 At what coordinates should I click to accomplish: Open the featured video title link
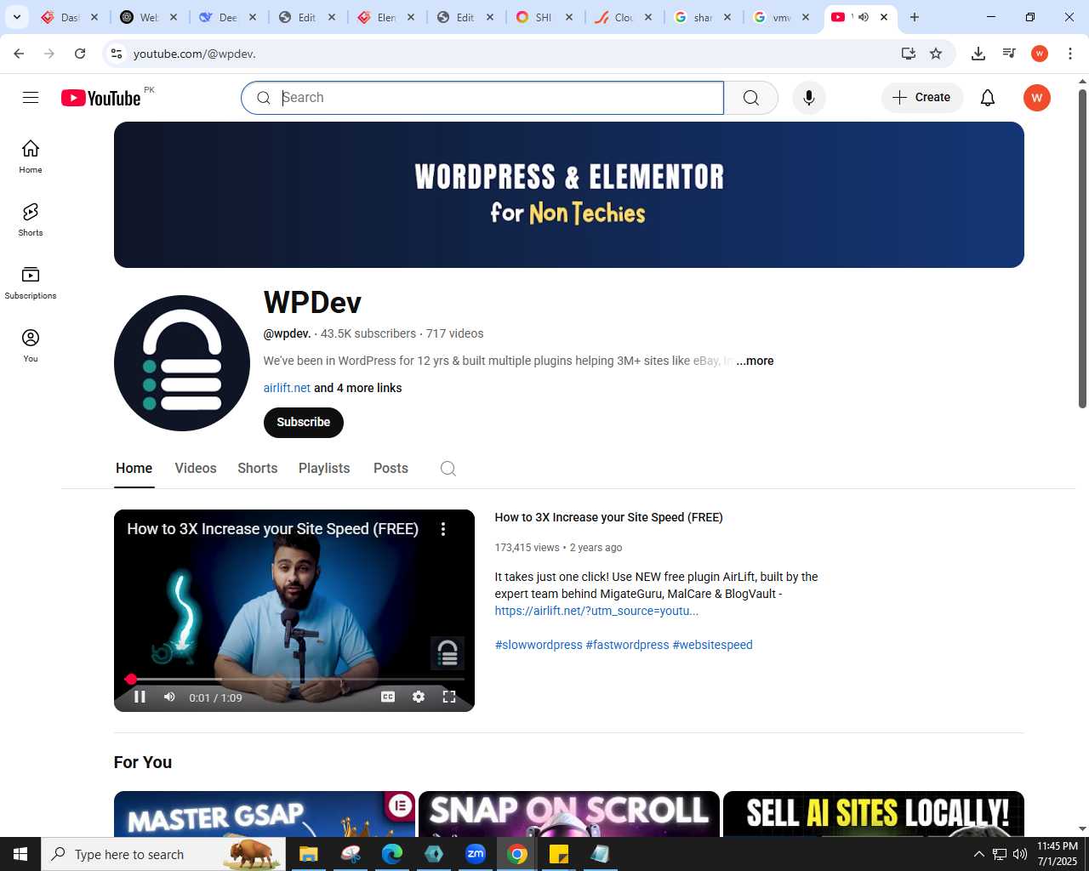609,517
